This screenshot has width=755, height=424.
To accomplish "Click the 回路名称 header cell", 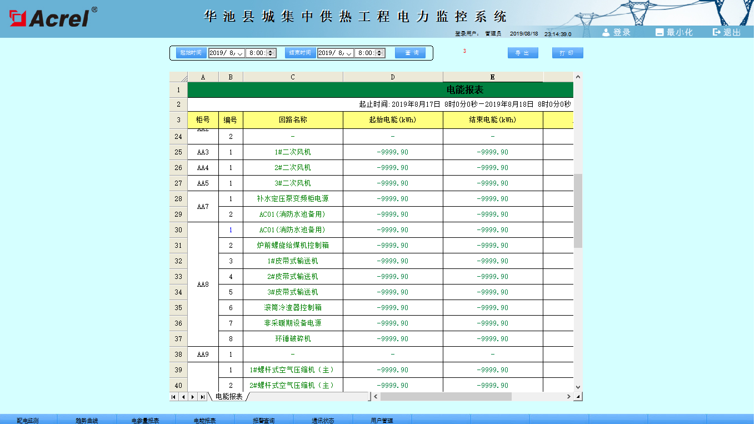I will (293, 119).
